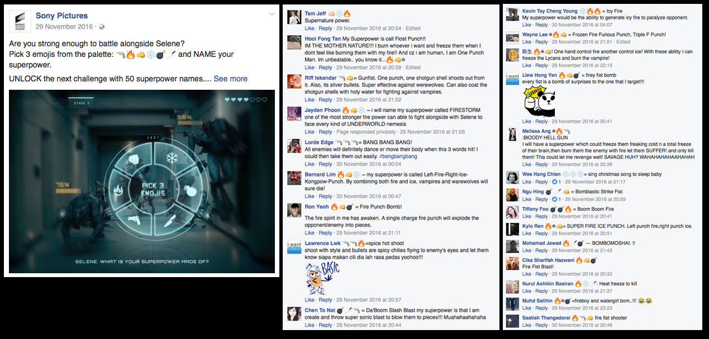
Task: Click BASIC sticker in Lawrence Lwk's comment
Action: 322,278
